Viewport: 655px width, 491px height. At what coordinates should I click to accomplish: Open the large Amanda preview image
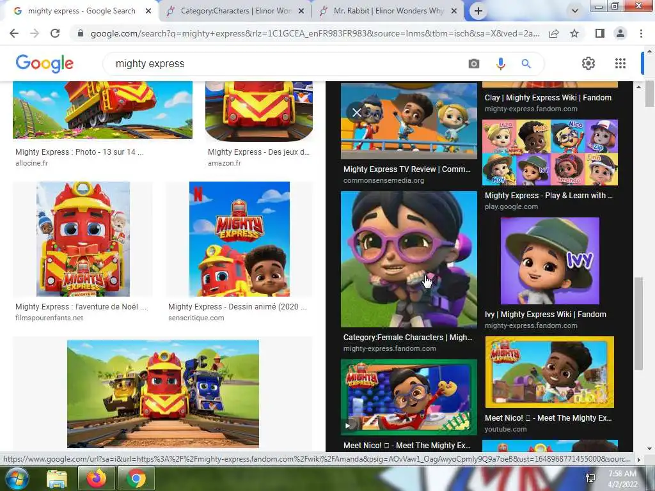(409, 259)
